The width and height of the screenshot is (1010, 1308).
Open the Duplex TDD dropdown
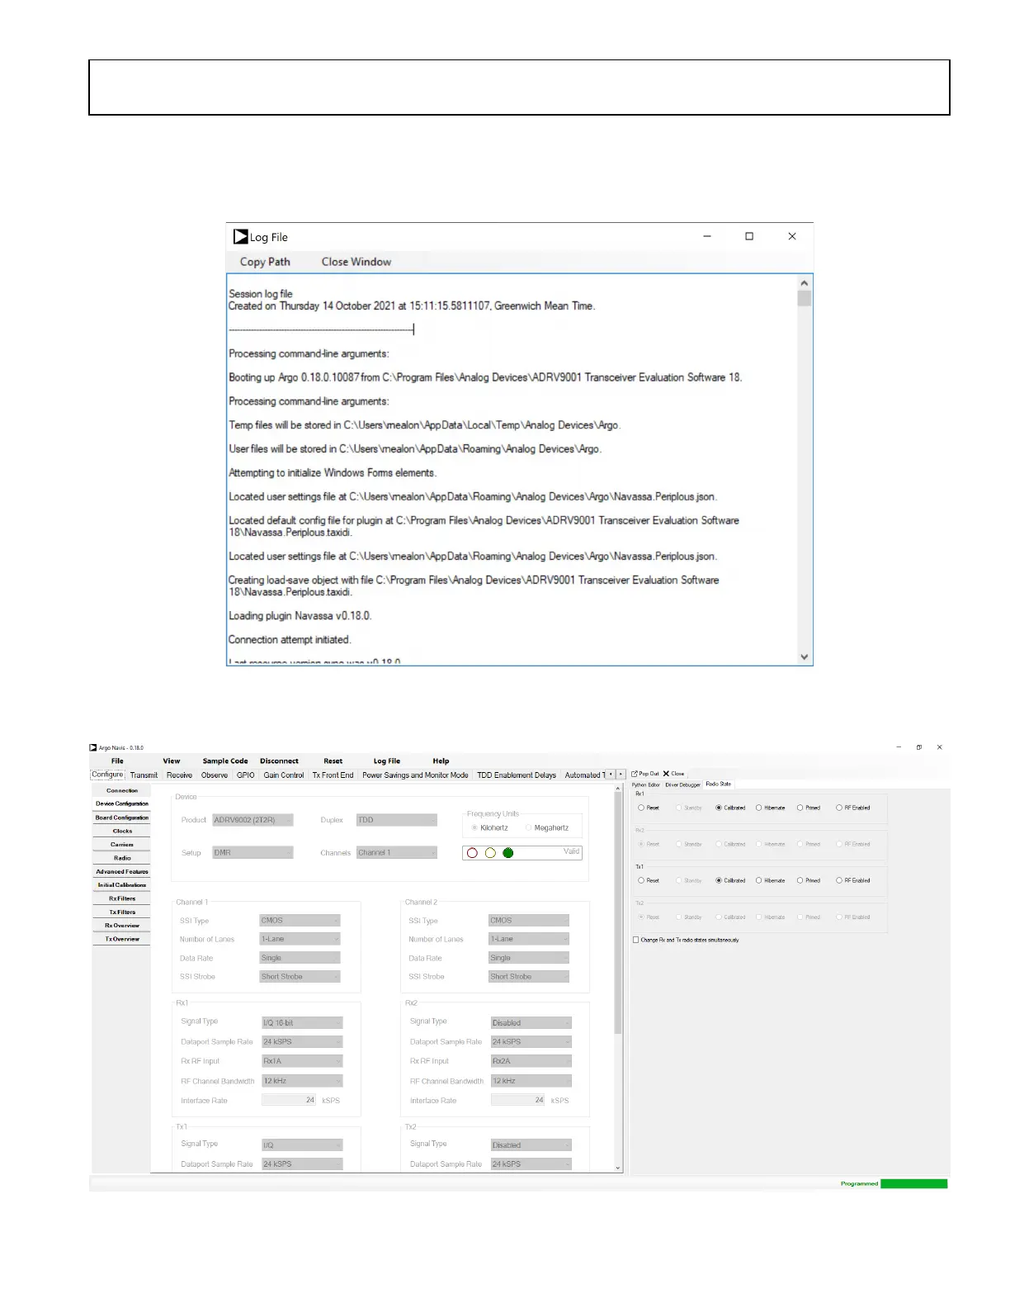[x=397, y=820]
